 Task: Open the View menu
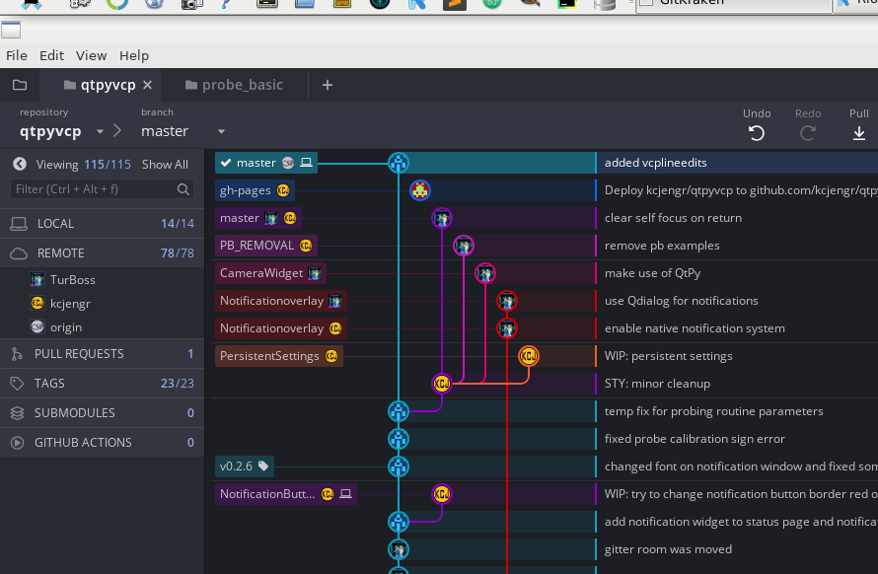92,55
